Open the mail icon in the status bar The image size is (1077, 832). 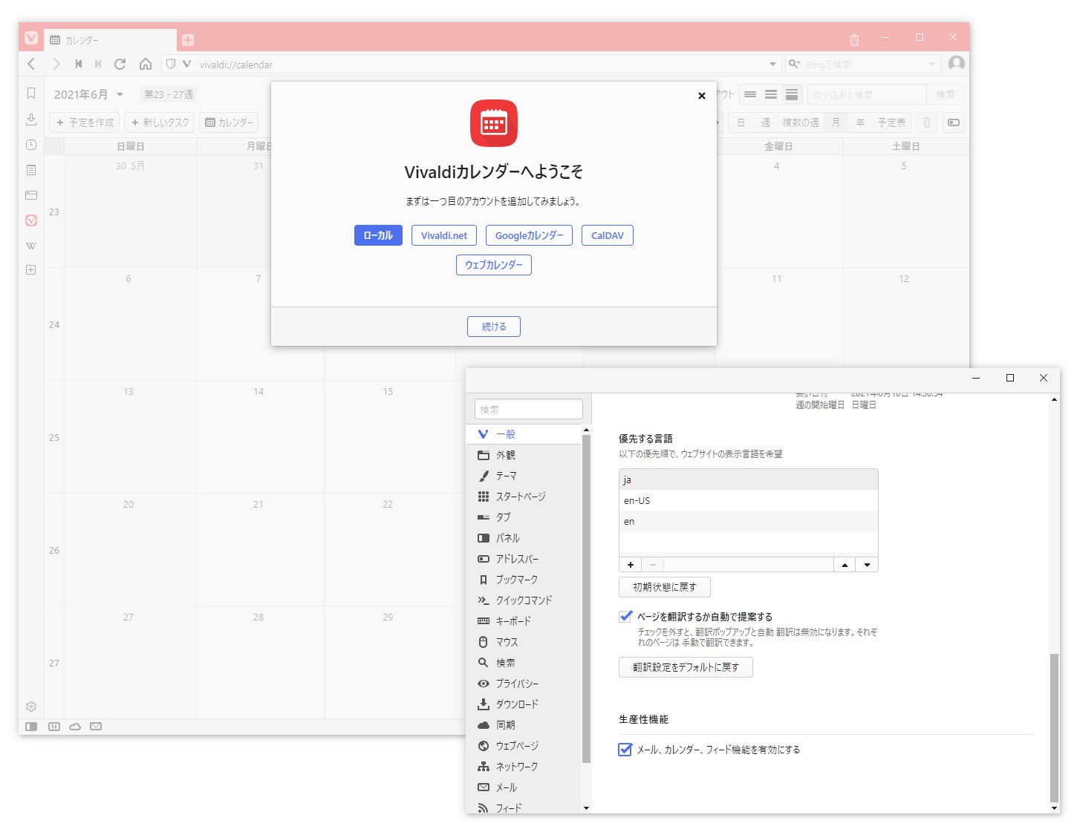pos(96,727)
